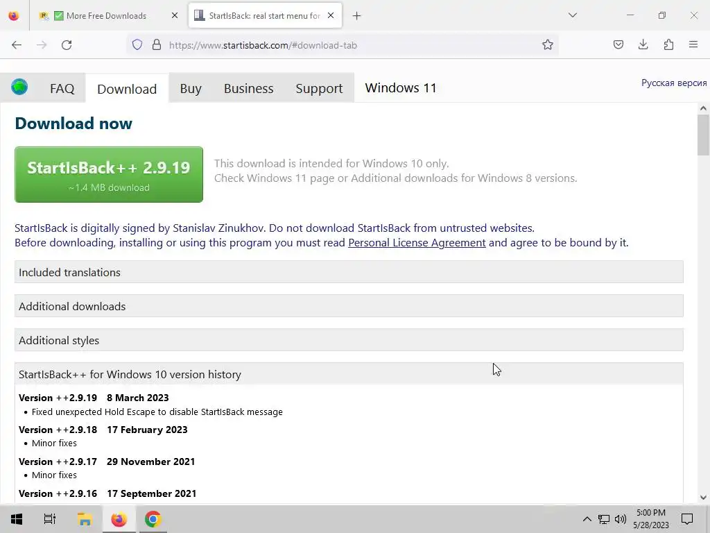Open a new browser tab
The height and width of the screenshot is (533, 710).
[357, 16]
